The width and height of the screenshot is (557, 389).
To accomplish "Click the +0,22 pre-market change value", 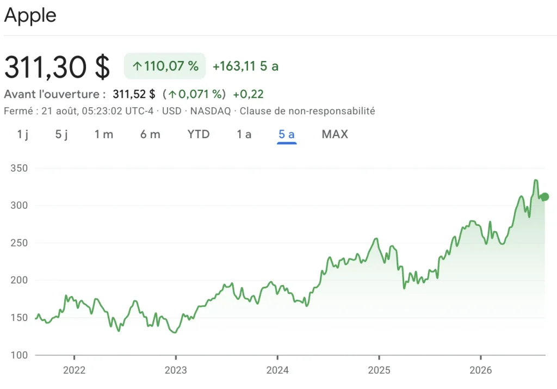I will (x=248, y=94).
